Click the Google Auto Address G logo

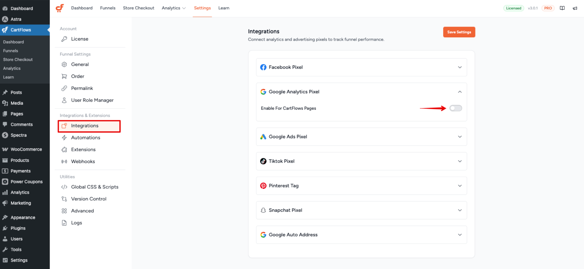pos(263,235)
